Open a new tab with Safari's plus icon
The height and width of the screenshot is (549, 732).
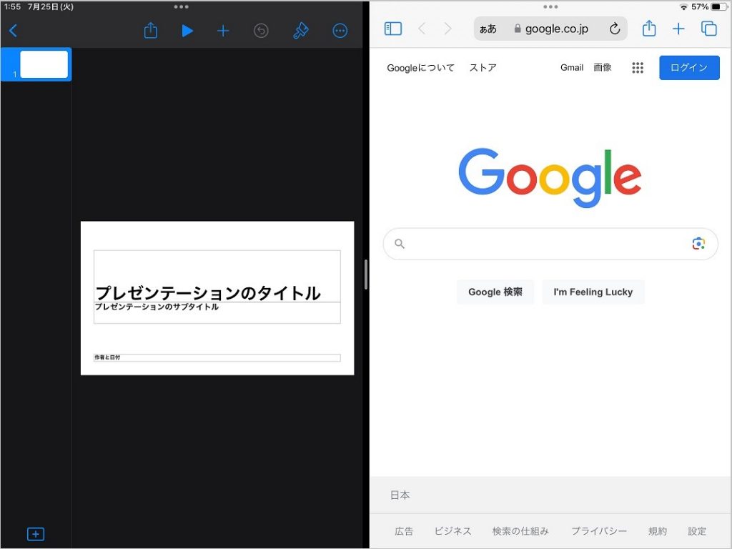(678, 29)
